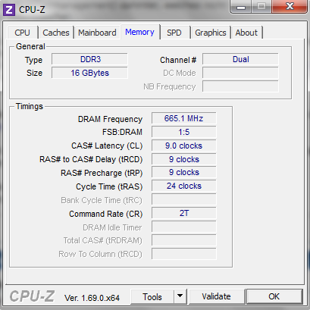Click the tRCD value 9 clocks
This screenshot has width=310, height=310.
tap(184, 159)
